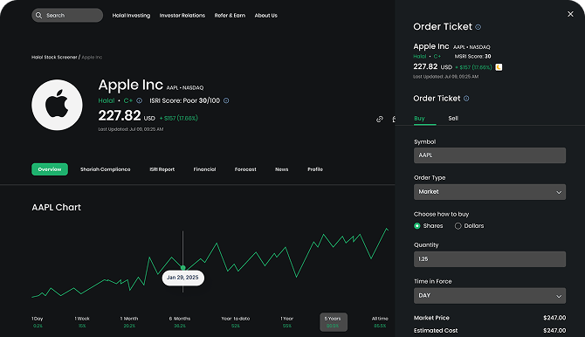Viewport: 585px width, 337px height.
Task: Select the 1 Week chart range
Action: coord(82,321)
